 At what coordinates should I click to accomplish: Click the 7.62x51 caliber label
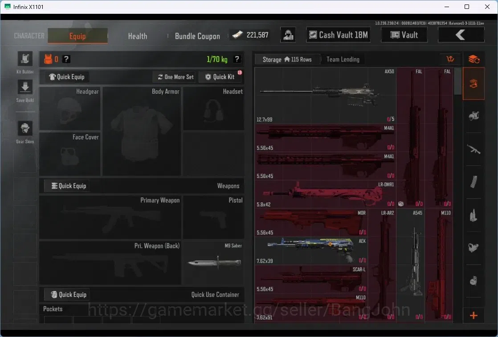264,317
